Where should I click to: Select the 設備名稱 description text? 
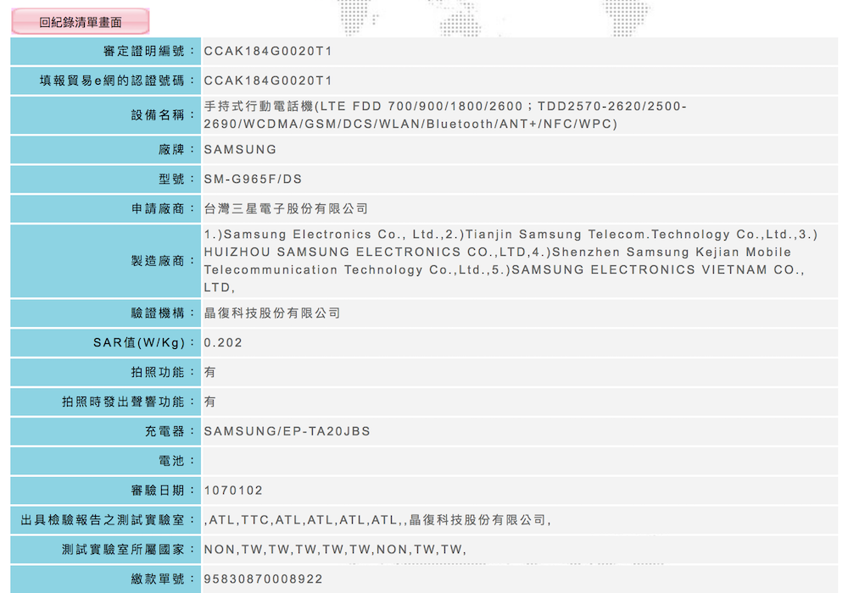(445, 115)
